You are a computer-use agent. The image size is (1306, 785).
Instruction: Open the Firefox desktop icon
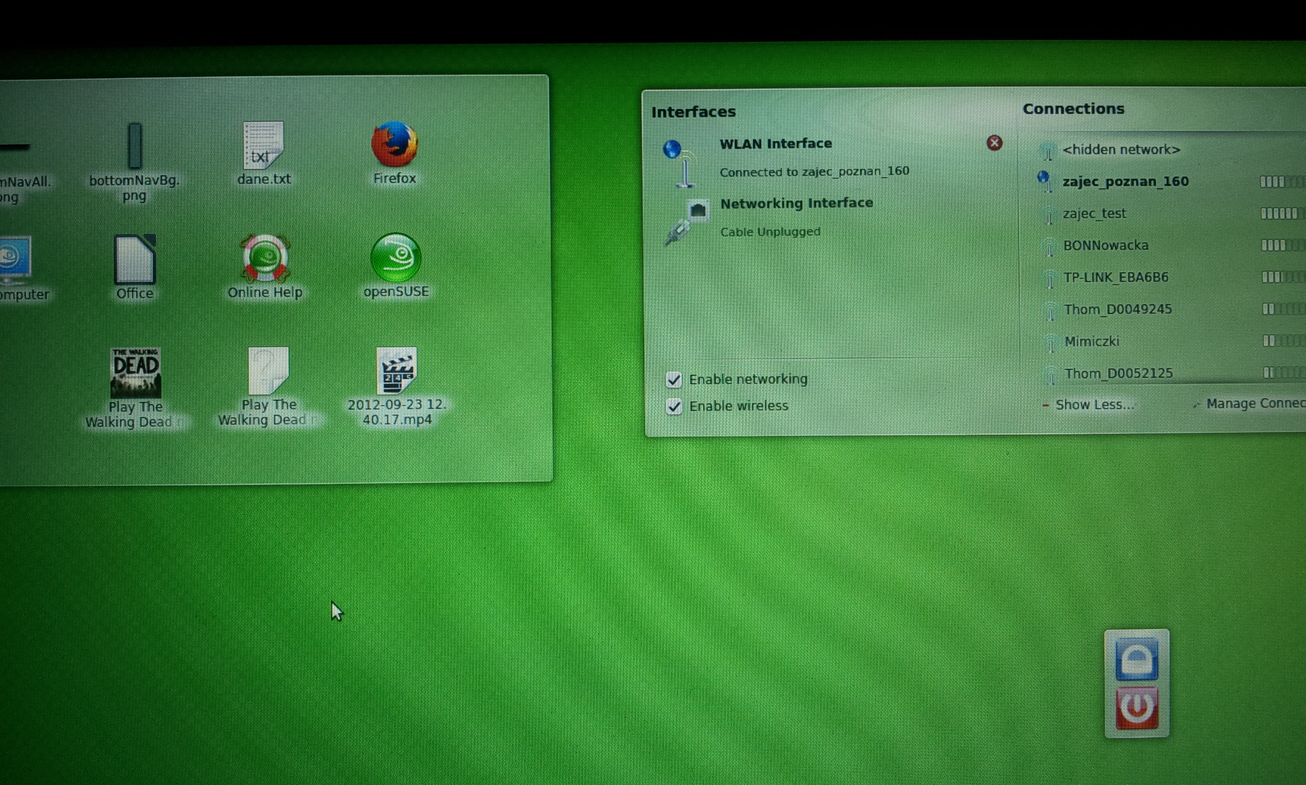coord(394,145)
